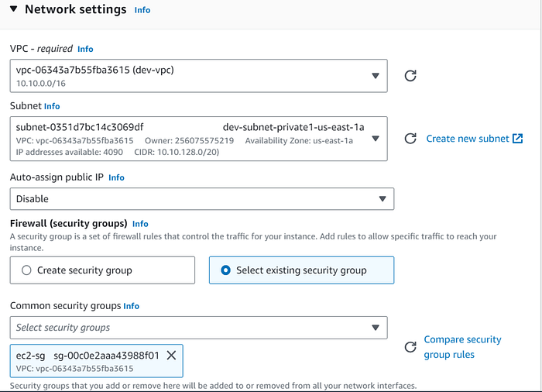Image resolution: width=542 pixels, height=392 pixels.
Task: Remove the ec2-sg security group
Action: (172, 355)
